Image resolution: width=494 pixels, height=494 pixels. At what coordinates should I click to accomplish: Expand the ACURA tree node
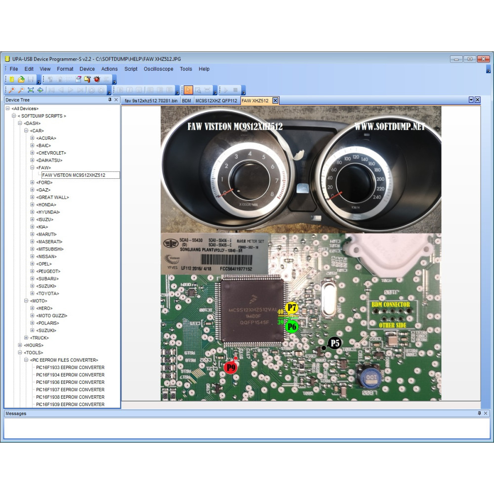pos(32,138)
